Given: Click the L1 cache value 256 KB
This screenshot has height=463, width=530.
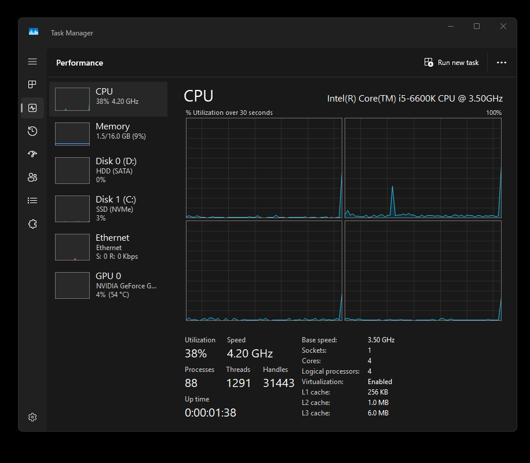Looking at the screenshot, I should click(378, 392).
